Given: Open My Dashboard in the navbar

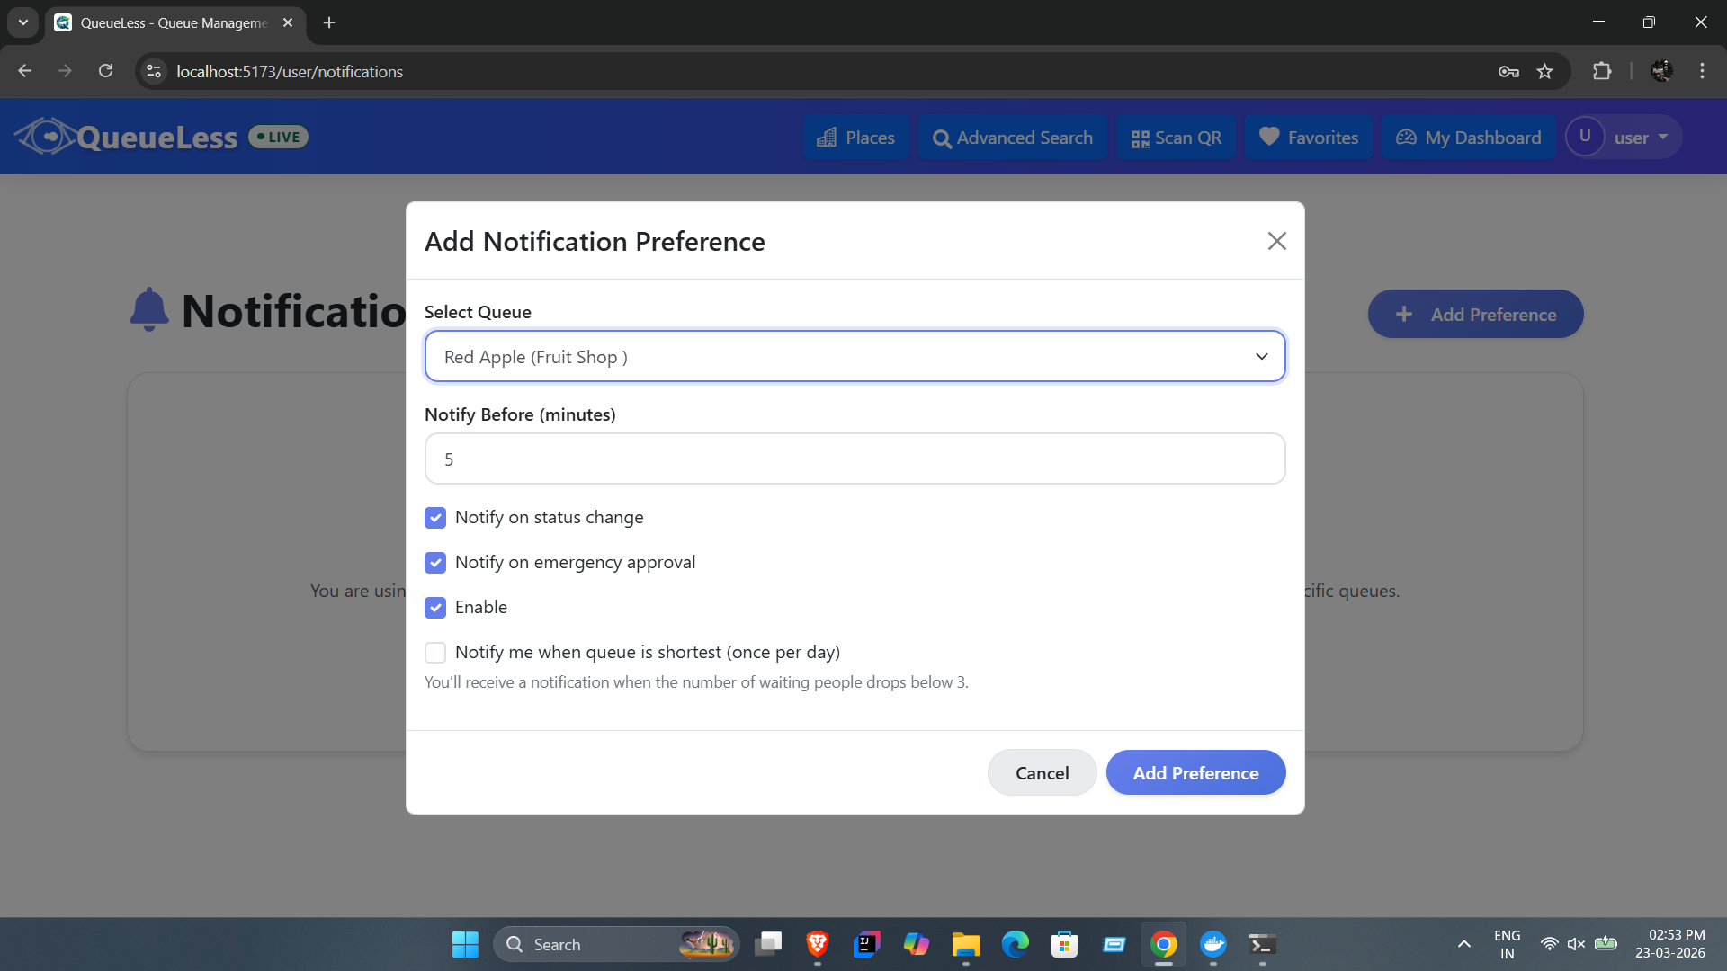Looking at the screenshot, I should click(1468, 138).
